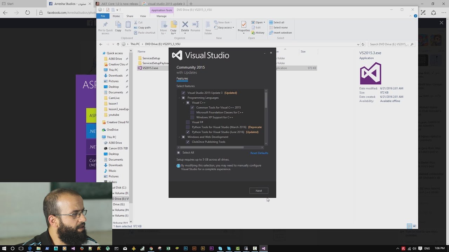Image resolution: width=449 pixels, height=252 pixels.
Task: Click History in the Open group
Action: (x=258, y=33)
